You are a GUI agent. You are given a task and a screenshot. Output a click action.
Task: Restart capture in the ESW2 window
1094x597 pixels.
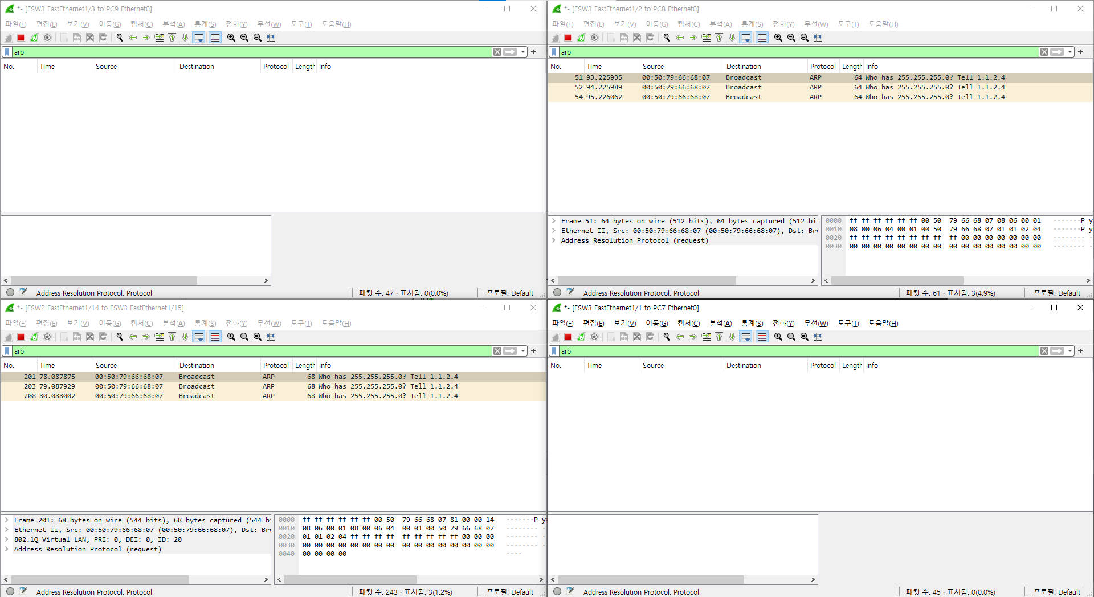point(34,337)
